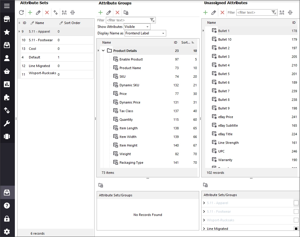The width and height of the screenshot is (300, 237).
Task: Sort Attribute Groups by ID column
Action: pos(175,42)
